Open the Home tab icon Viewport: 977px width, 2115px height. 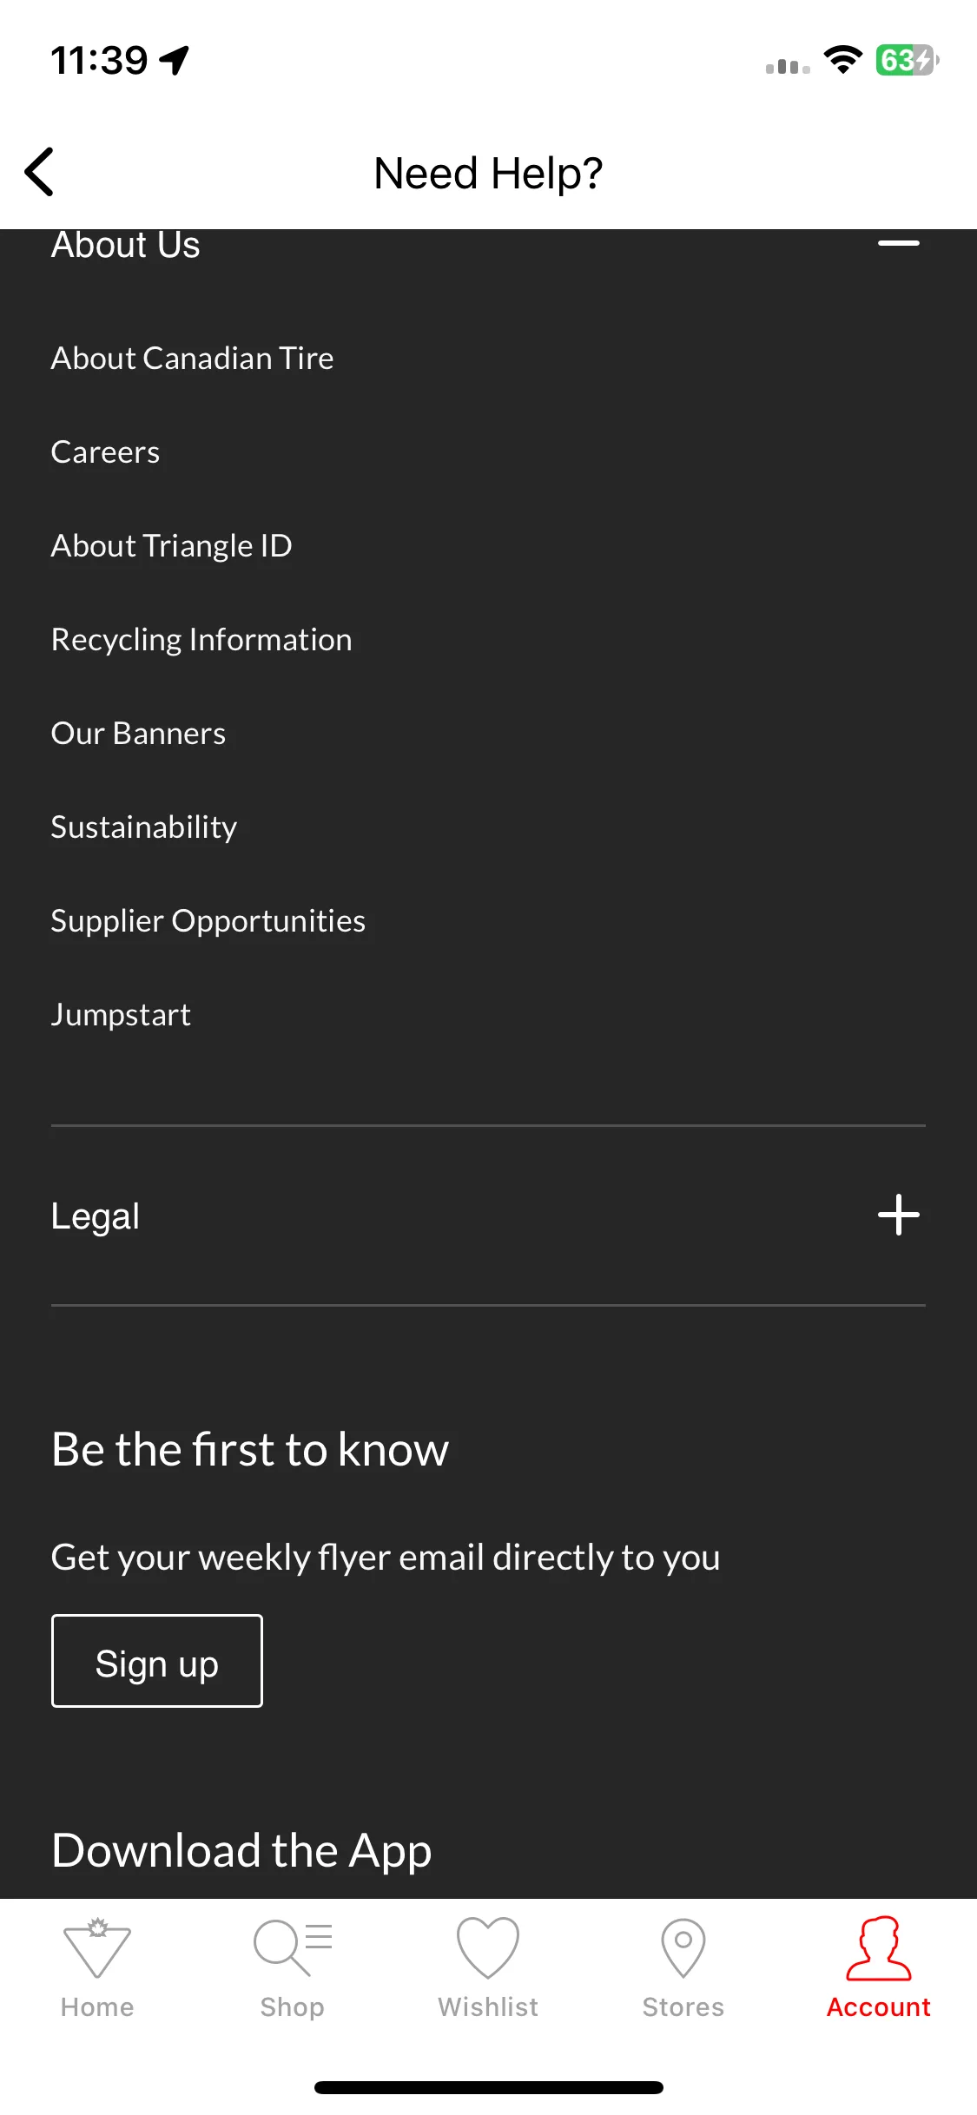[97, 1947]
